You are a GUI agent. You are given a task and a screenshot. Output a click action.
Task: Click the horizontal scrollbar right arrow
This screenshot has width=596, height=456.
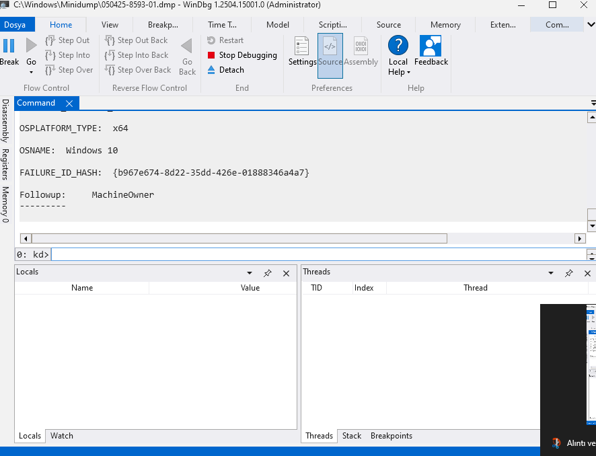580,239
